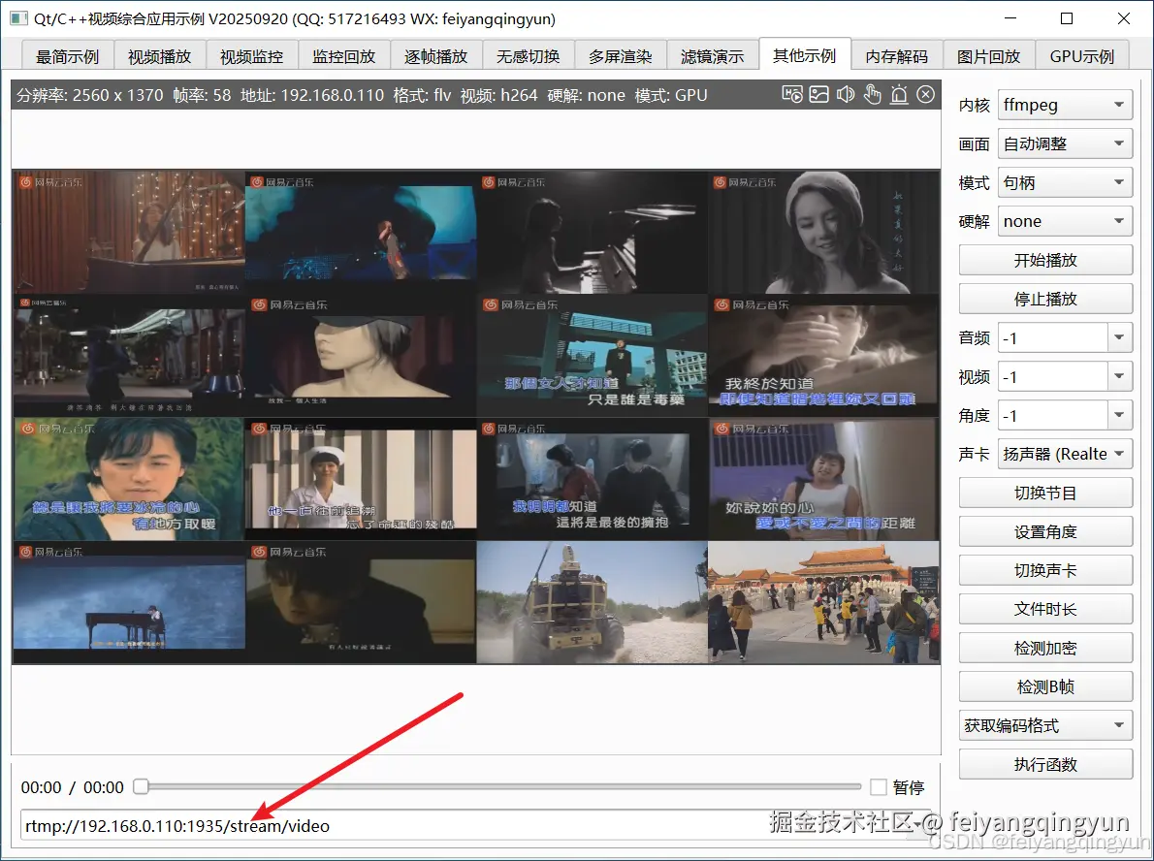Click the 开始播放 button
This screenshot has width=1154, height=861.
pos(1045,261)
